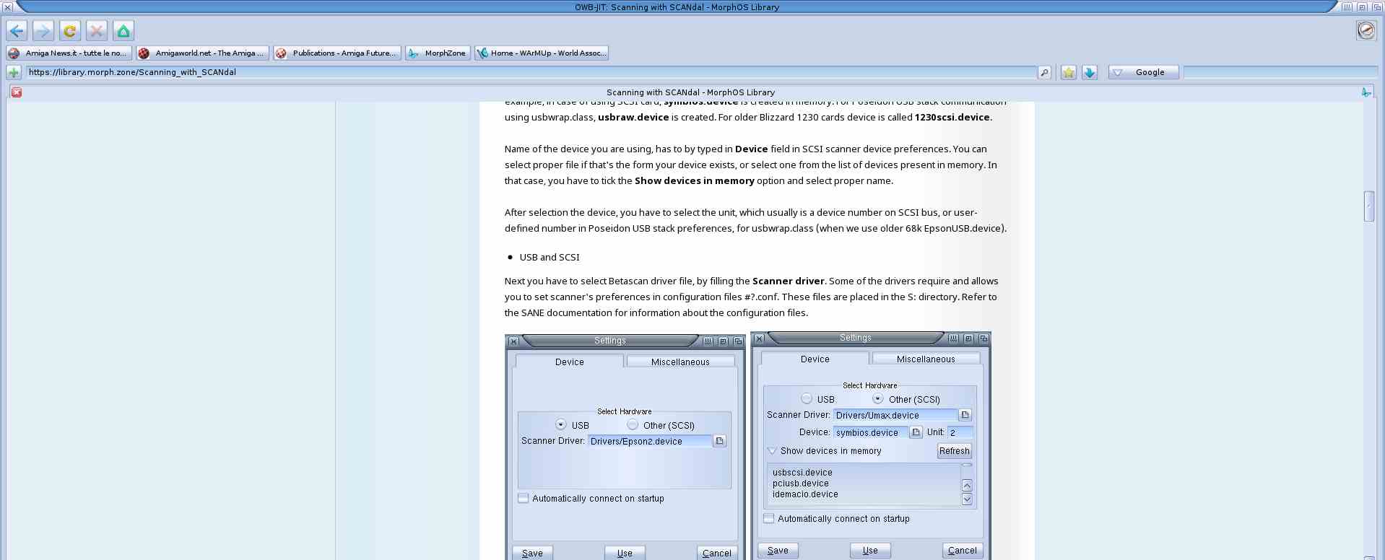
Task: Open the Google search engine dropdown
Action: coord(1118,72)
